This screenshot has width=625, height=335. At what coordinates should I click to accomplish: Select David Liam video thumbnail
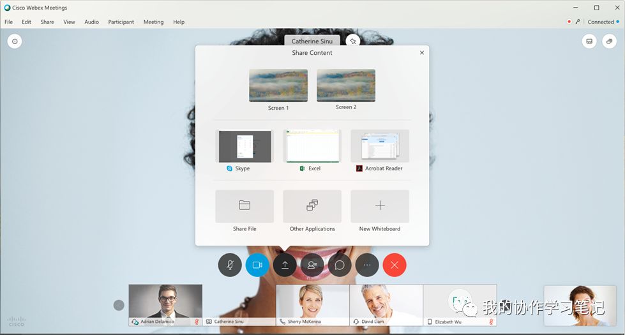(x=386, y=305)
